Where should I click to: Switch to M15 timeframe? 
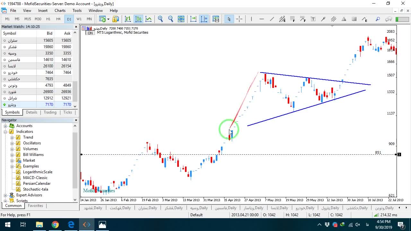point(28,19)
